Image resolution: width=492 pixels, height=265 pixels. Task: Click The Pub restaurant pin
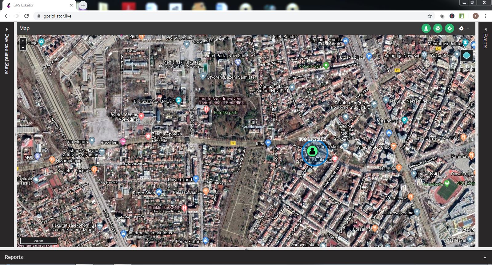pyautogui.click(x=399, y=168)
